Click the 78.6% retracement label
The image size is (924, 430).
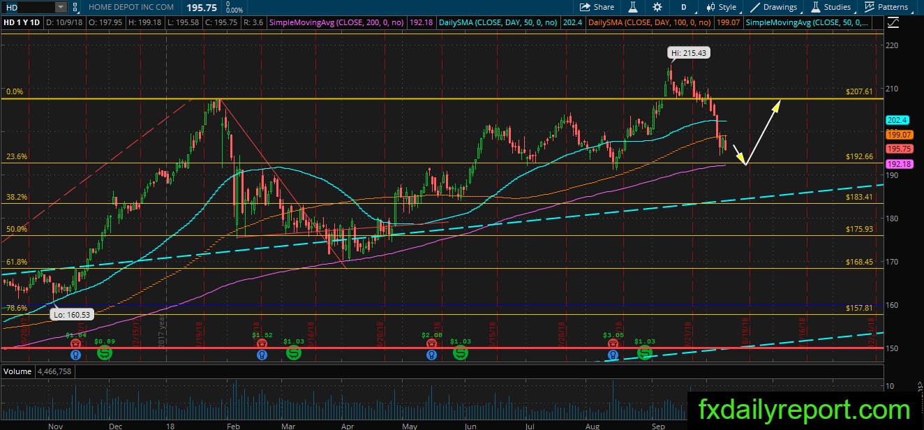click(x=17, y=308)
